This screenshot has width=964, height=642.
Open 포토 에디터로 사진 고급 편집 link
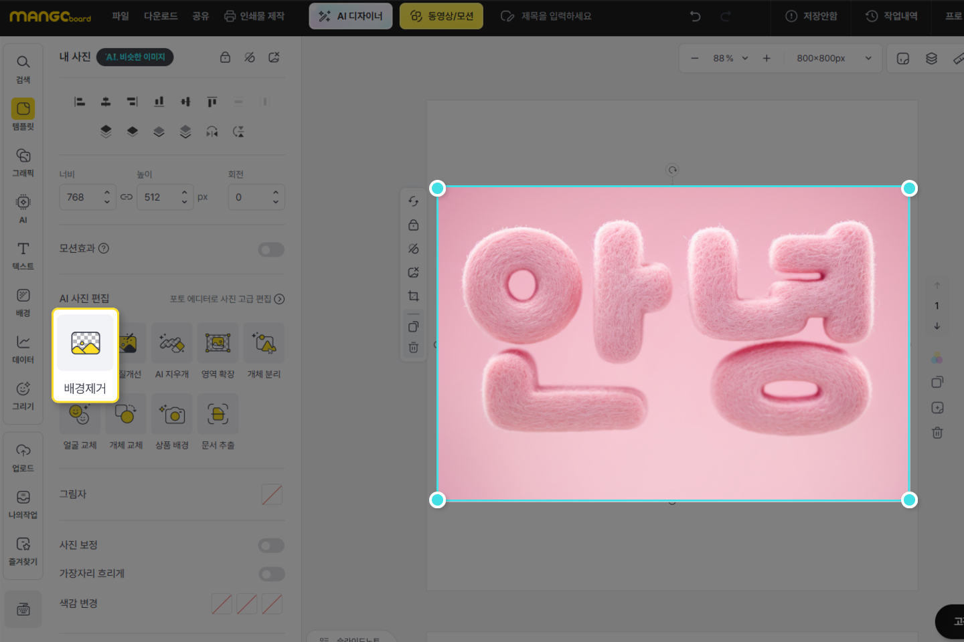click(x=227, y=299)
